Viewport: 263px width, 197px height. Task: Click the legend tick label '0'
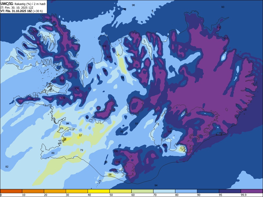1,195
